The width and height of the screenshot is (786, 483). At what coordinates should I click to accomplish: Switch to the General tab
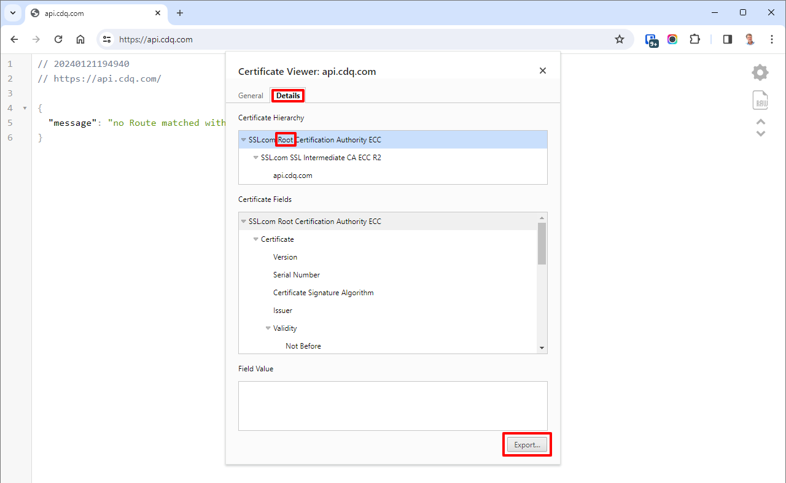coord(251,96)
